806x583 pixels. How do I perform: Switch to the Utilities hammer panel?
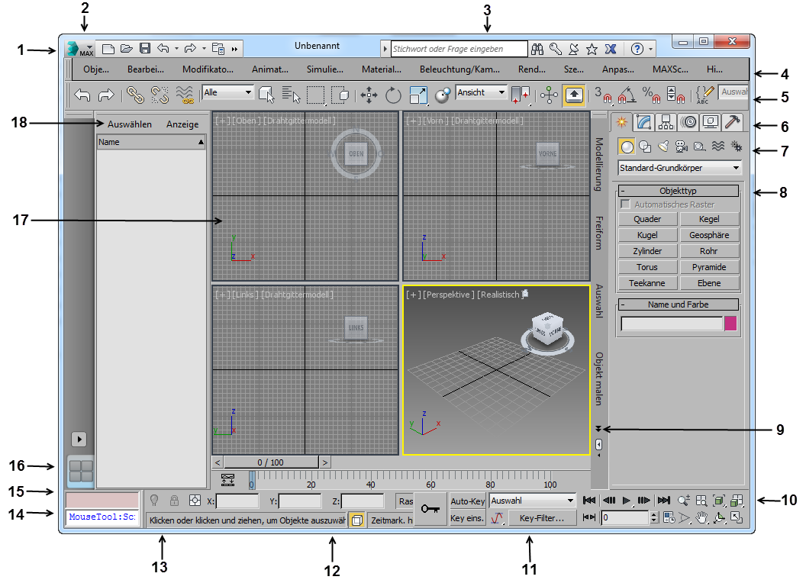point(733,122)
